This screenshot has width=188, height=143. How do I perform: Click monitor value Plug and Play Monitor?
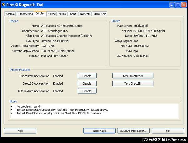coord(54,56)
